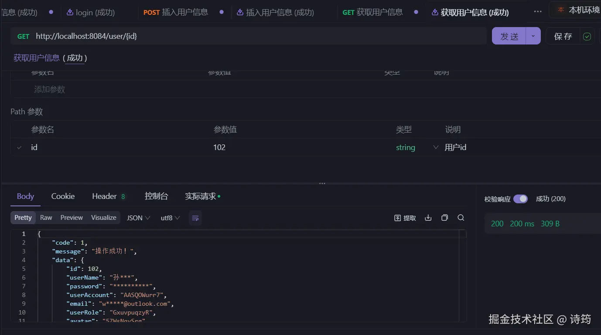Click the search response icon

coord(461,217)
